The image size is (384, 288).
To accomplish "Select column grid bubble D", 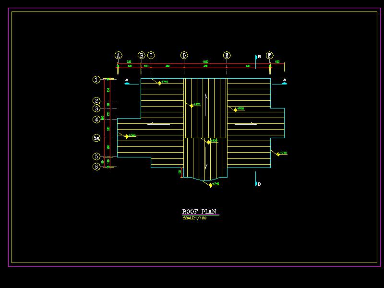I will click(184, 56).
